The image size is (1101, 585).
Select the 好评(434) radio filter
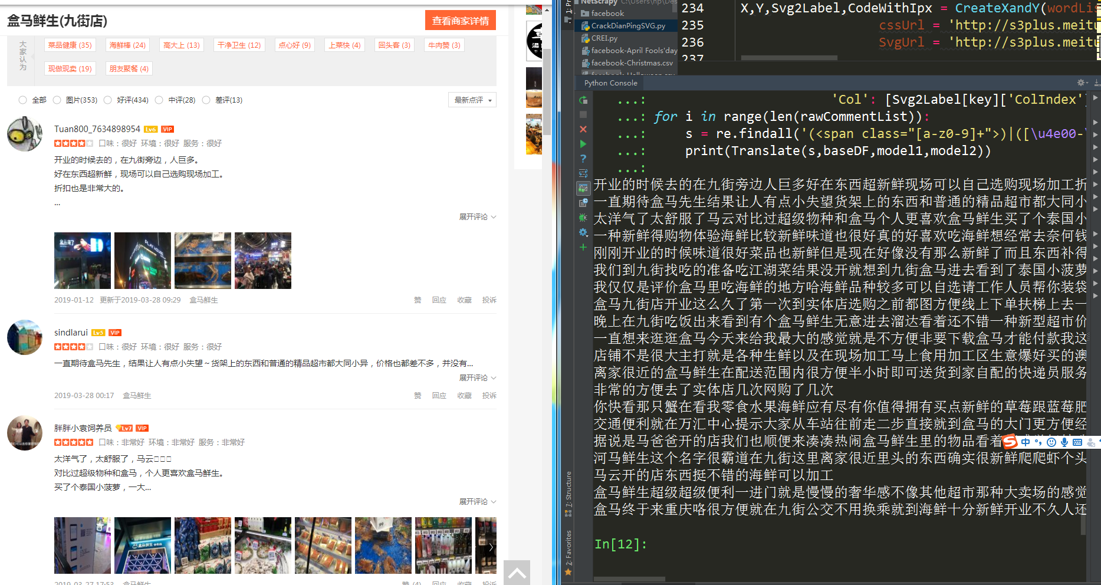tap(107, 100)
